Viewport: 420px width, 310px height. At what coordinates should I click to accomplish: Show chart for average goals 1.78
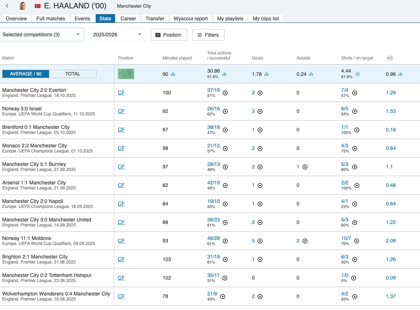tap(266, 74)
